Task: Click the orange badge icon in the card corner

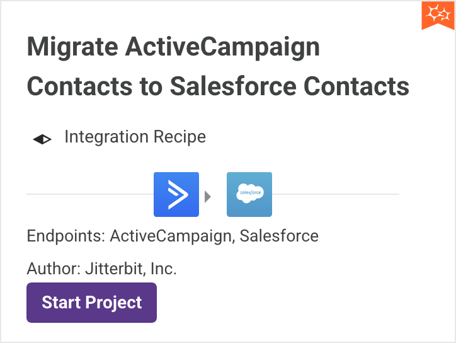Action: [438, 14]
